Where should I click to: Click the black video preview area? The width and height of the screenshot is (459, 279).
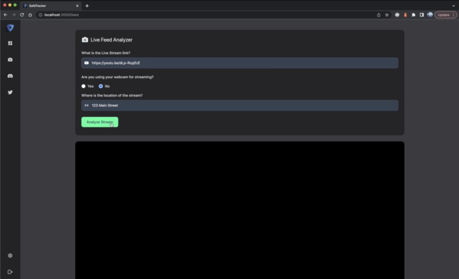pyautogui.click(x=240, y=210)
